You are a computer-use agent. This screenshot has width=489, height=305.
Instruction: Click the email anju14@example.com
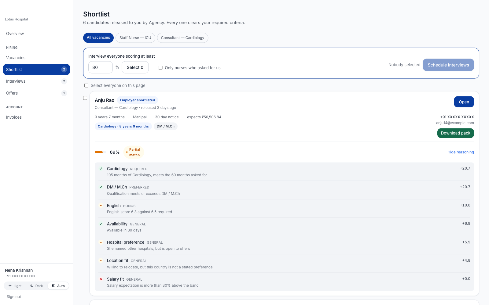pos(455,123)
